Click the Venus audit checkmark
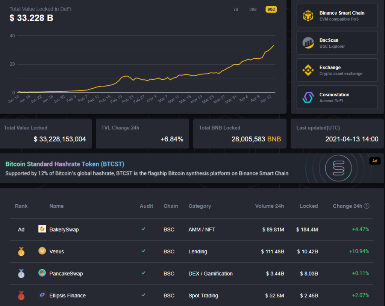Image resolution: width=385 pixels, height=306 pixels. [x=143, y=251]
